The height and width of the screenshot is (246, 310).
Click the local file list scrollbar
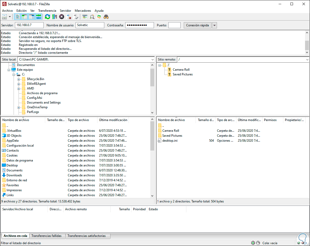pyautogui.click(x=152, y=158)
